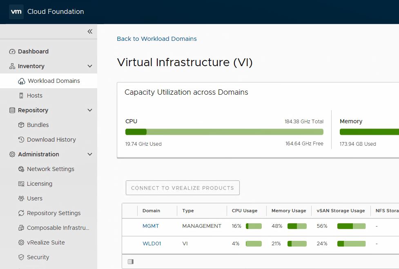Screen dimensions: 399x269
Task: Go to Users page
Action: pos(34,198)
